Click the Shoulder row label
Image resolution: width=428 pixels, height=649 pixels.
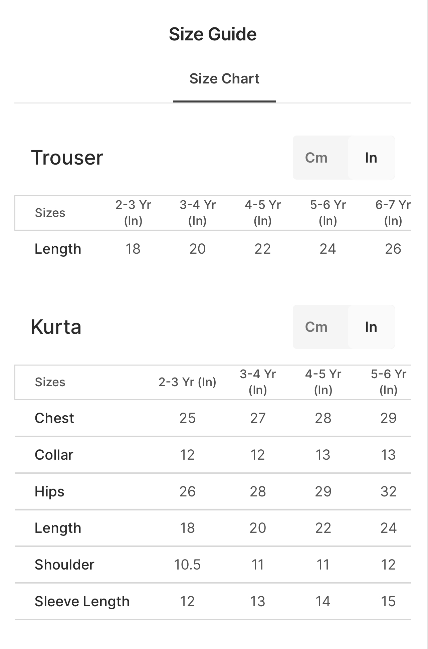point(64,565)
